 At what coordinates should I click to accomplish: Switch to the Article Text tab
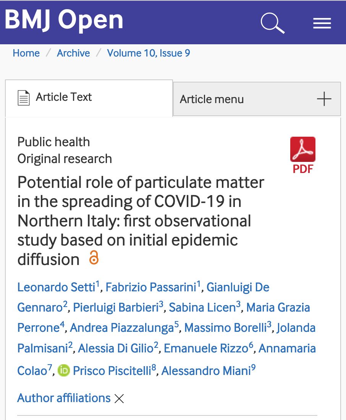pos(89,98)
